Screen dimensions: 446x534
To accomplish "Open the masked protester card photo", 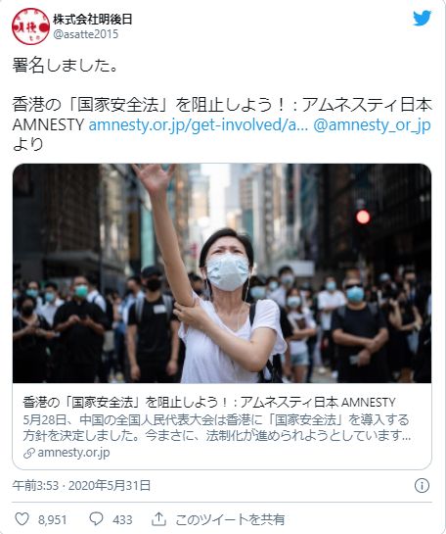I will [222, 273].
